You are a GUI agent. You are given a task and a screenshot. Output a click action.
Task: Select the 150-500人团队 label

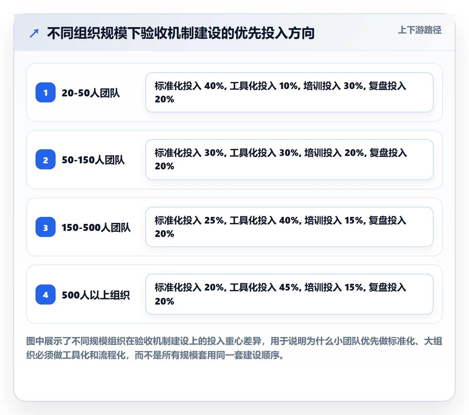pos(96,227)
